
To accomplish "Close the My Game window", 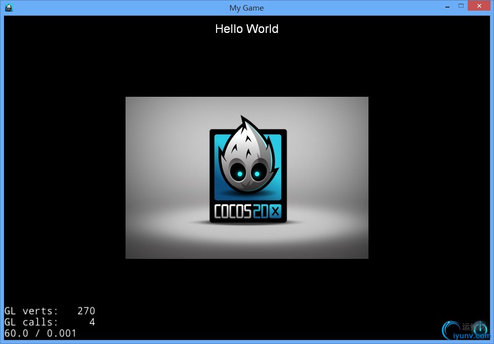I will click(x=479, y=6).
